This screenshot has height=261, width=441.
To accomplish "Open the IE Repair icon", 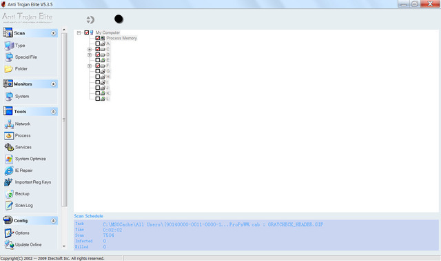I will [x=9, y=171].
